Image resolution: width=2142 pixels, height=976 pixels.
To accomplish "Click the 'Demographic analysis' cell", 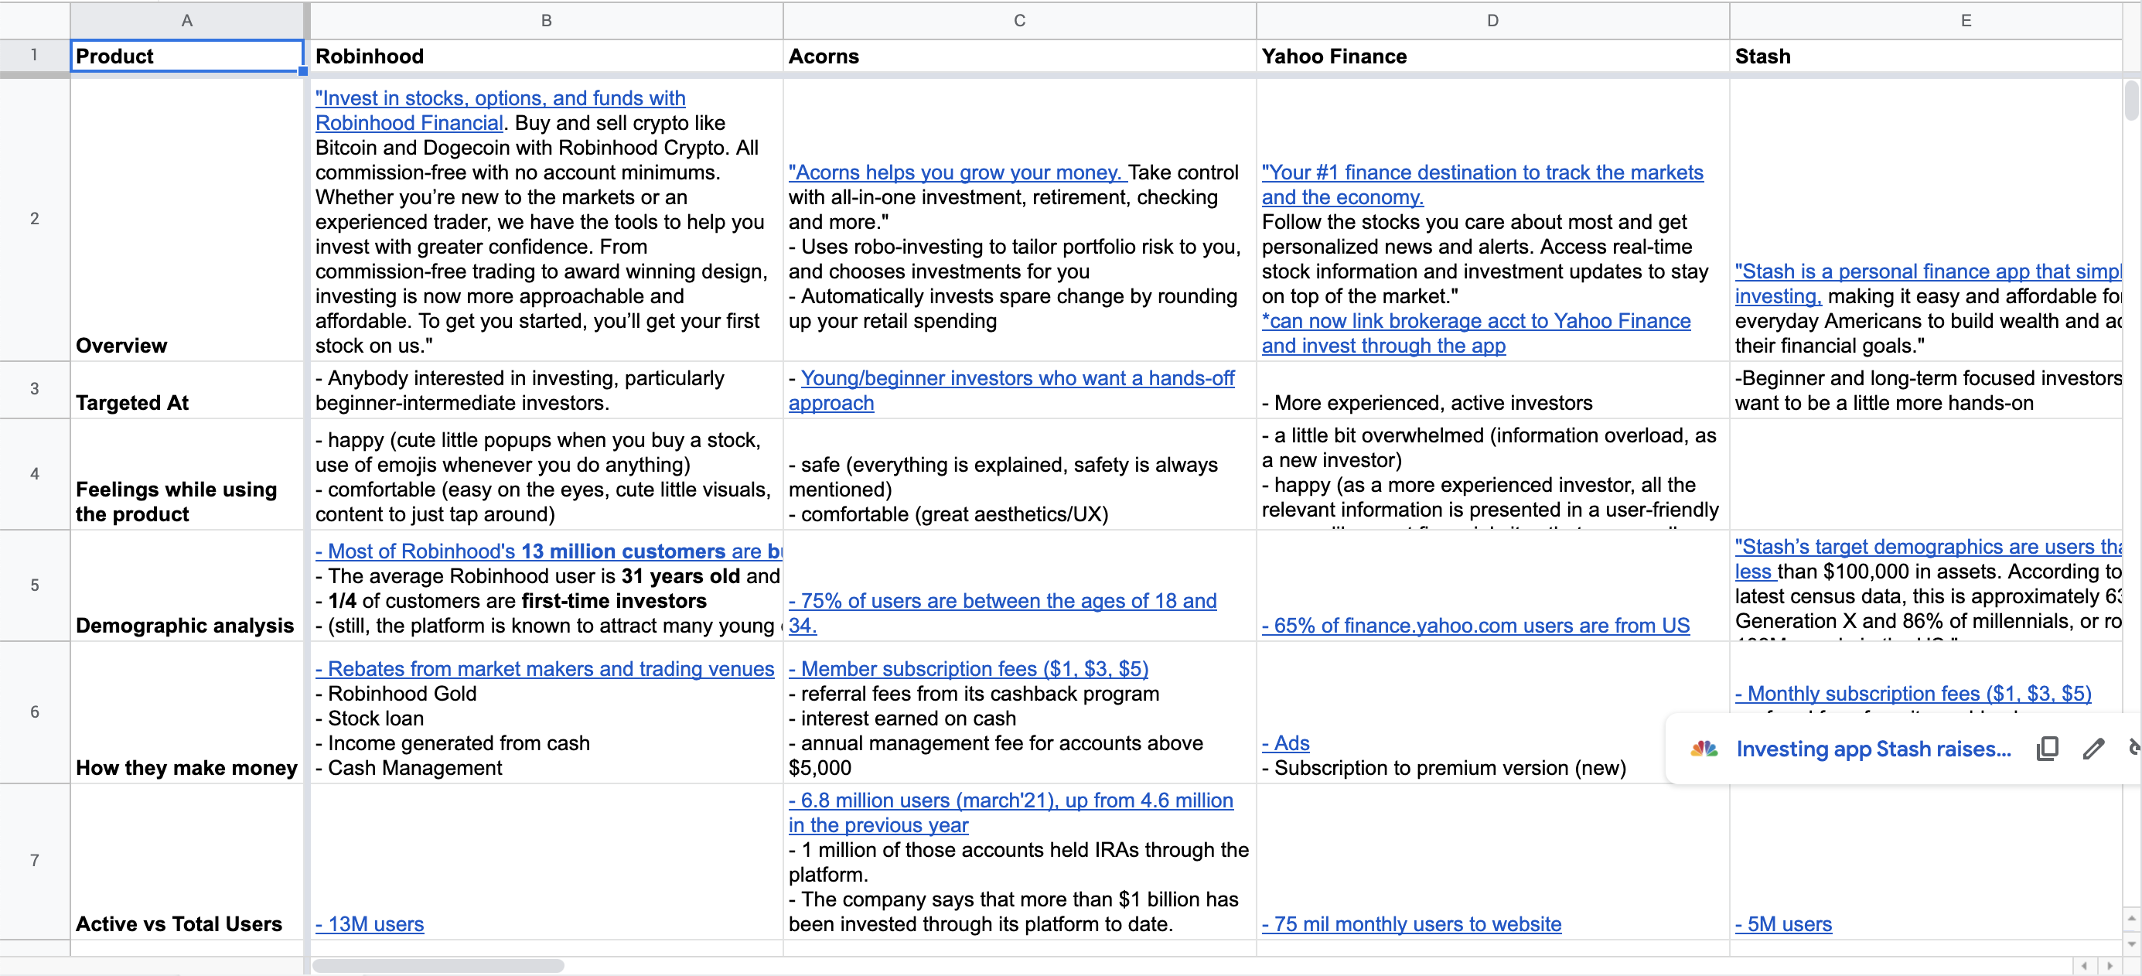I will (x=187, y=585).
